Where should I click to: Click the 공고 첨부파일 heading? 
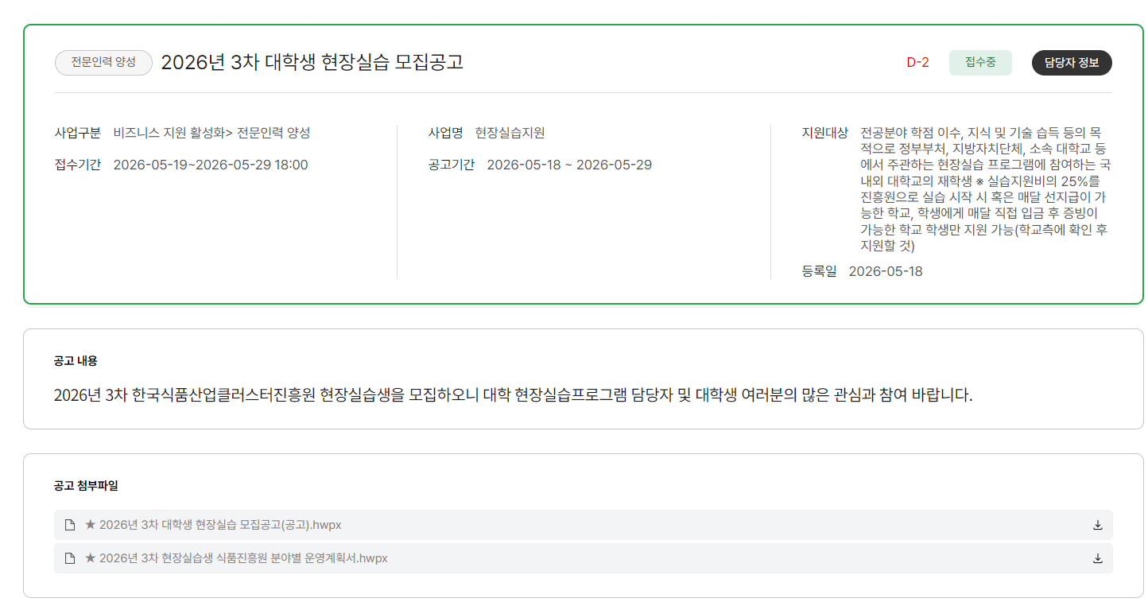tap(86, 485)
